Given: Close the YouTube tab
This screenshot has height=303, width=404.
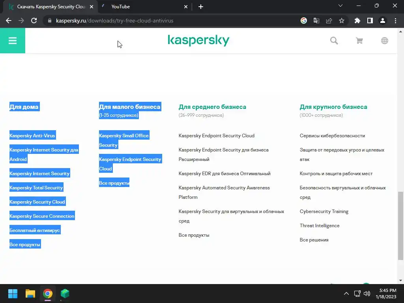Looking at the screenshot, I should tap(186, 7).
